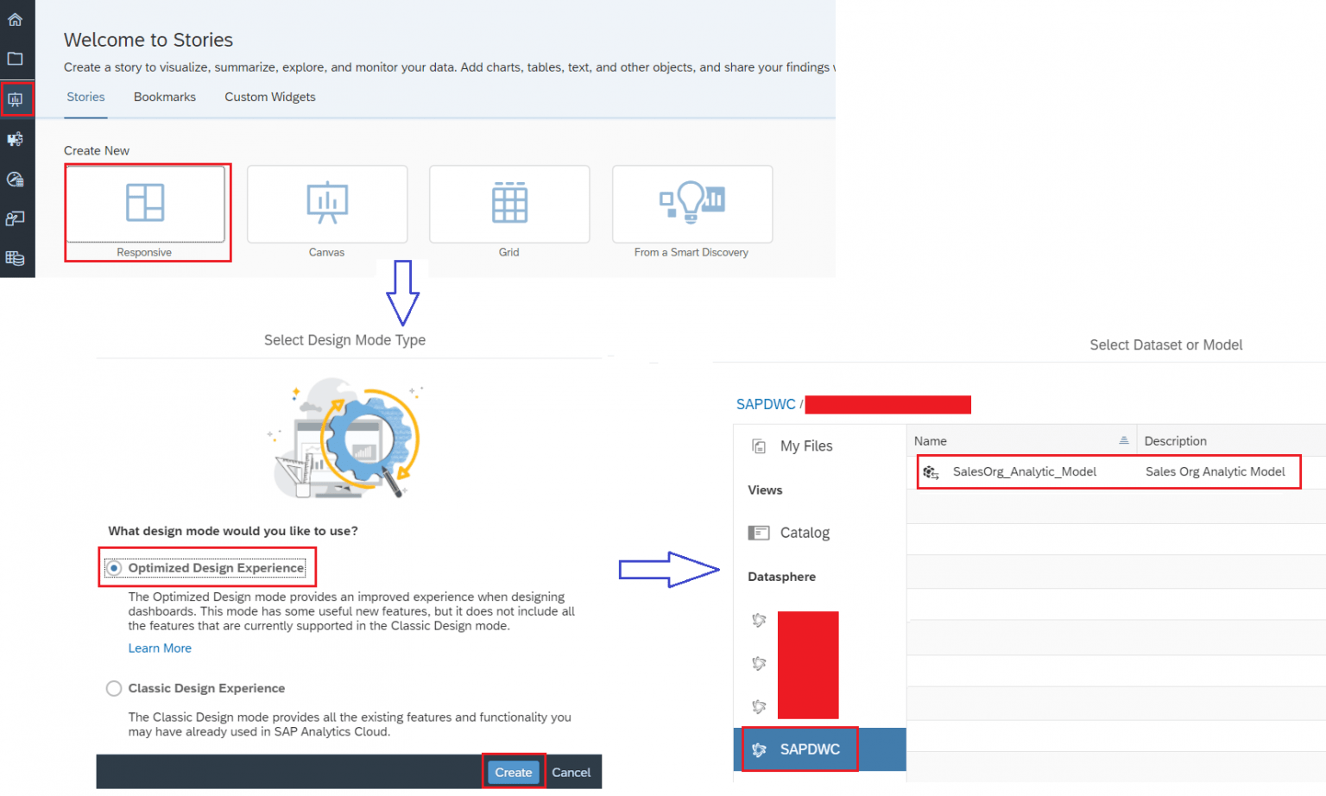This screenshot has height=796, width=1326.
Task: Expand the Catalog section under Views
Action: (804, 533)
